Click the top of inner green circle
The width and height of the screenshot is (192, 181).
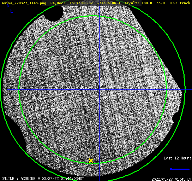click(x=93, y=16)
